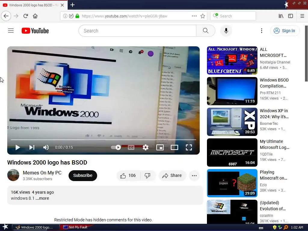Reload the page with the refresh icon
This screenshot has height=231, width=308.
point(26,16)
